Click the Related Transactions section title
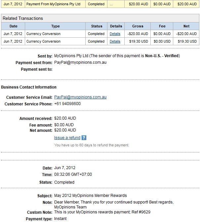 coord(23,18)
